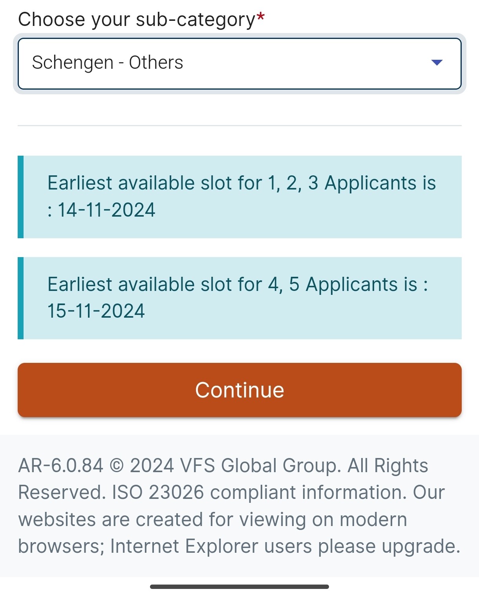Click the 'Schengen - Others' selected value text
The height and width of the screenshot is (596, 479).
[x=108, y=63]
